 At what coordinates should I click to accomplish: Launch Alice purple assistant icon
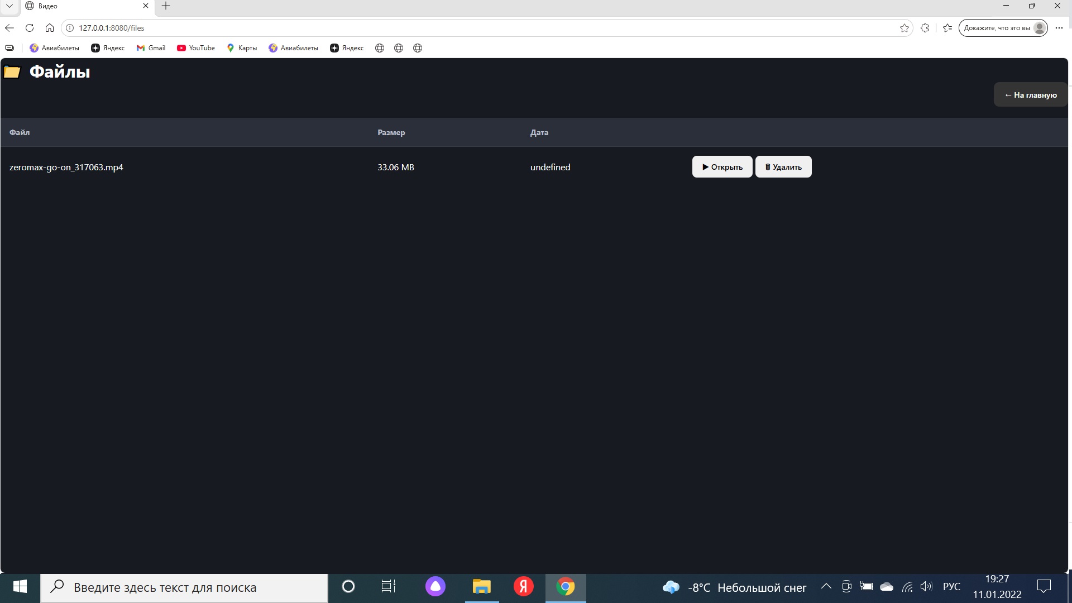pos(435,587)
